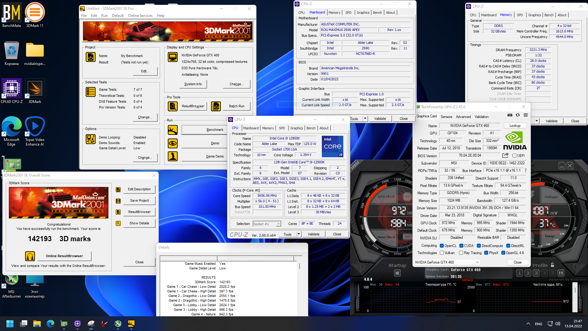Viewport: 588px width, 331px height.
Task: Take a GPU-Z screenshot with the camera icon
Action: point(510,115)
